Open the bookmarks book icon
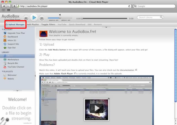The height and width of the screenshot is (125, 177). click(x=4, y=10)
